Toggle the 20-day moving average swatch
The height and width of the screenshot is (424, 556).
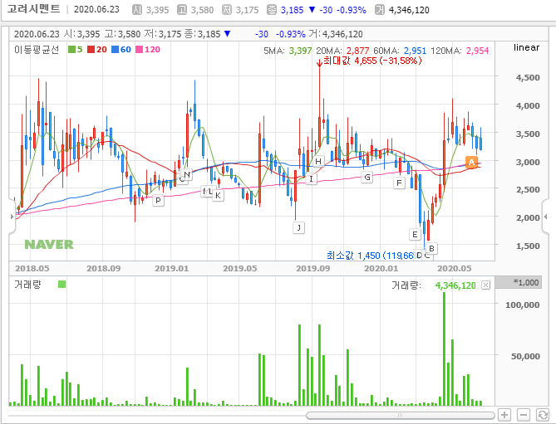click(x=91, y=50)
